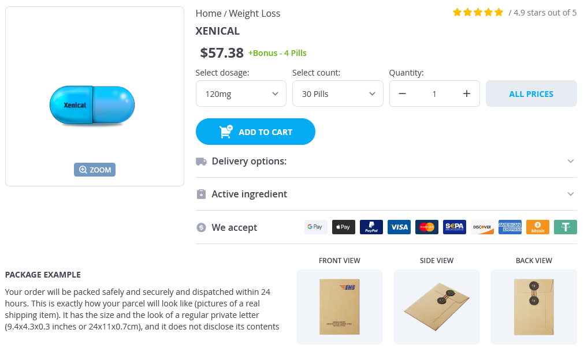Image resolution: width=584 pixels, height=352 pixels.
Task: Click the Mastercard payment icon
Action: 426,227
